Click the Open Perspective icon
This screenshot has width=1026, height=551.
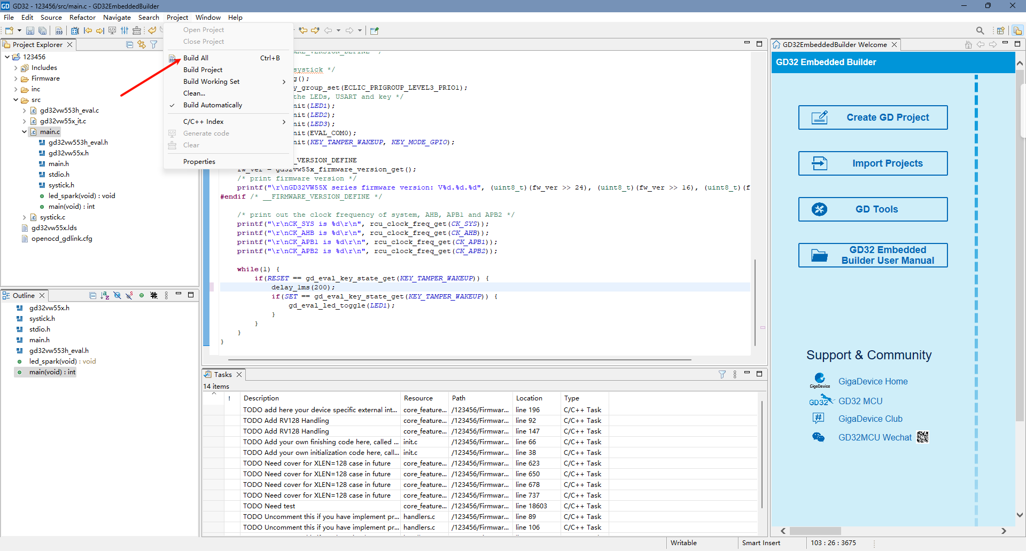point(1000,31)
